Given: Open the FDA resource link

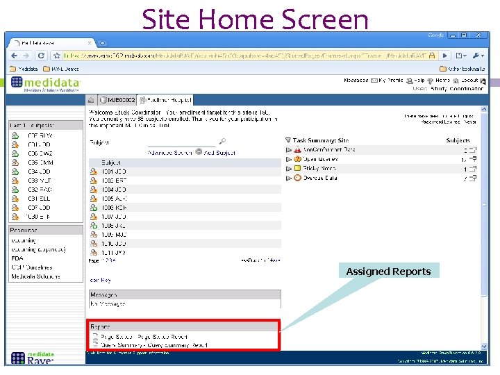Looking at the screenshot, I should coord(17,258).
